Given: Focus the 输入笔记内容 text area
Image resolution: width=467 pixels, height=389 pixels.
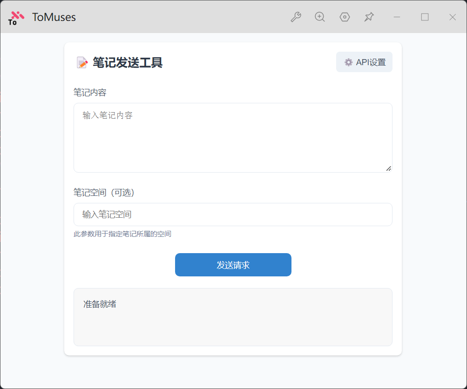Looking at the screenshot, I should pos(233,138).
